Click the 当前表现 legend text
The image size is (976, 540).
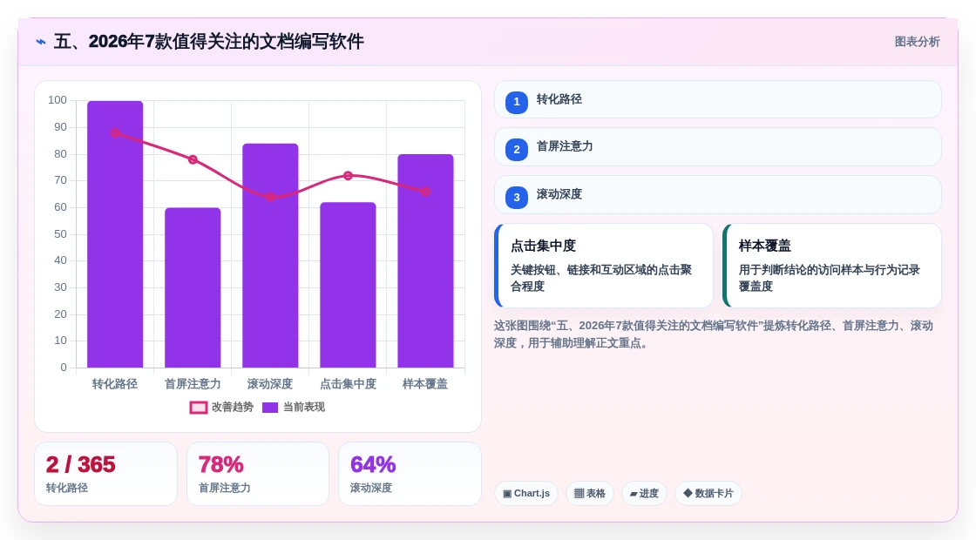click(304, 408)
